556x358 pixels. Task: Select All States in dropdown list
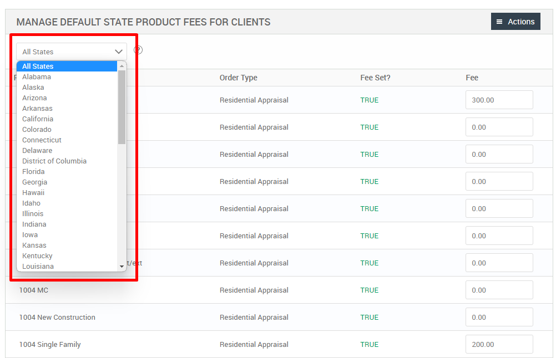point(67,66)
